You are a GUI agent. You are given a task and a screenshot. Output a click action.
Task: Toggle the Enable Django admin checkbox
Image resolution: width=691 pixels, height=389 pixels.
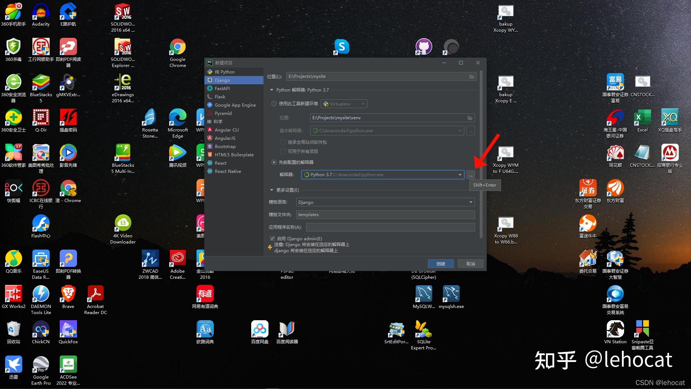pos(272,238)
